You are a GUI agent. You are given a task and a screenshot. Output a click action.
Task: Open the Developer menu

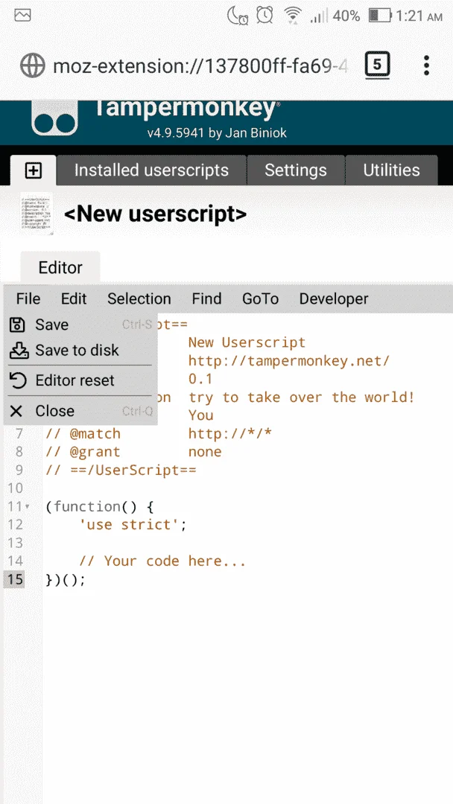(334, 299)
